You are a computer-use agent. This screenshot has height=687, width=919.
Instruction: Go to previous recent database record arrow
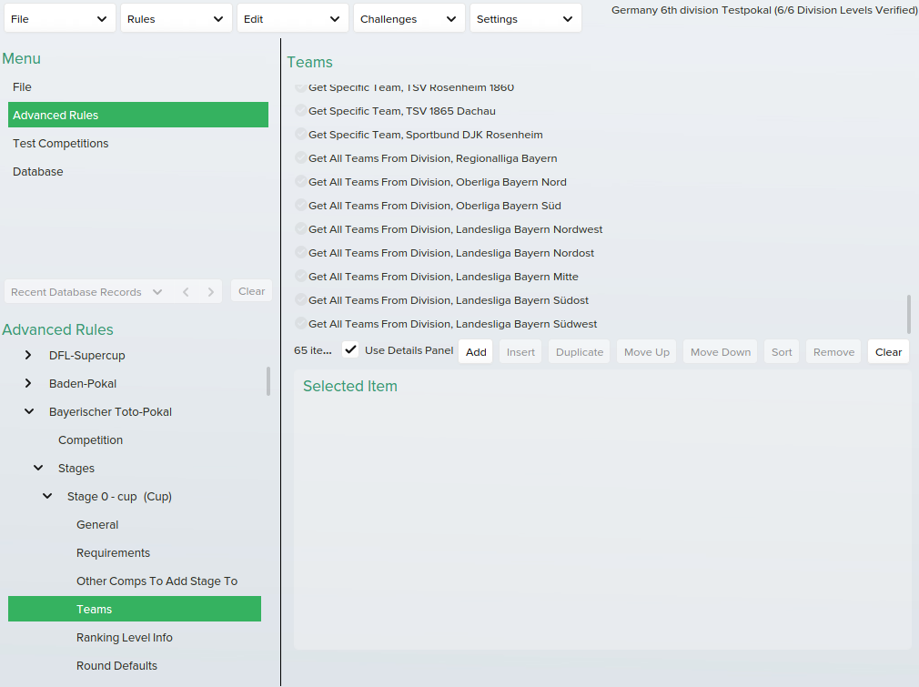186,292
